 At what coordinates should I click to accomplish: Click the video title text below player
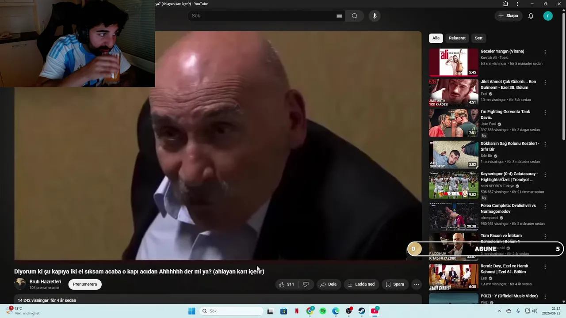tap(139, 272)
